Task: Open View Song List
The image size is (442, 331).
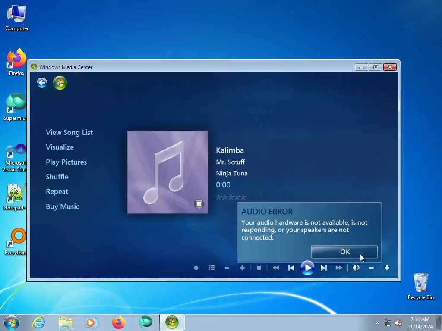Action: point(69,133)
